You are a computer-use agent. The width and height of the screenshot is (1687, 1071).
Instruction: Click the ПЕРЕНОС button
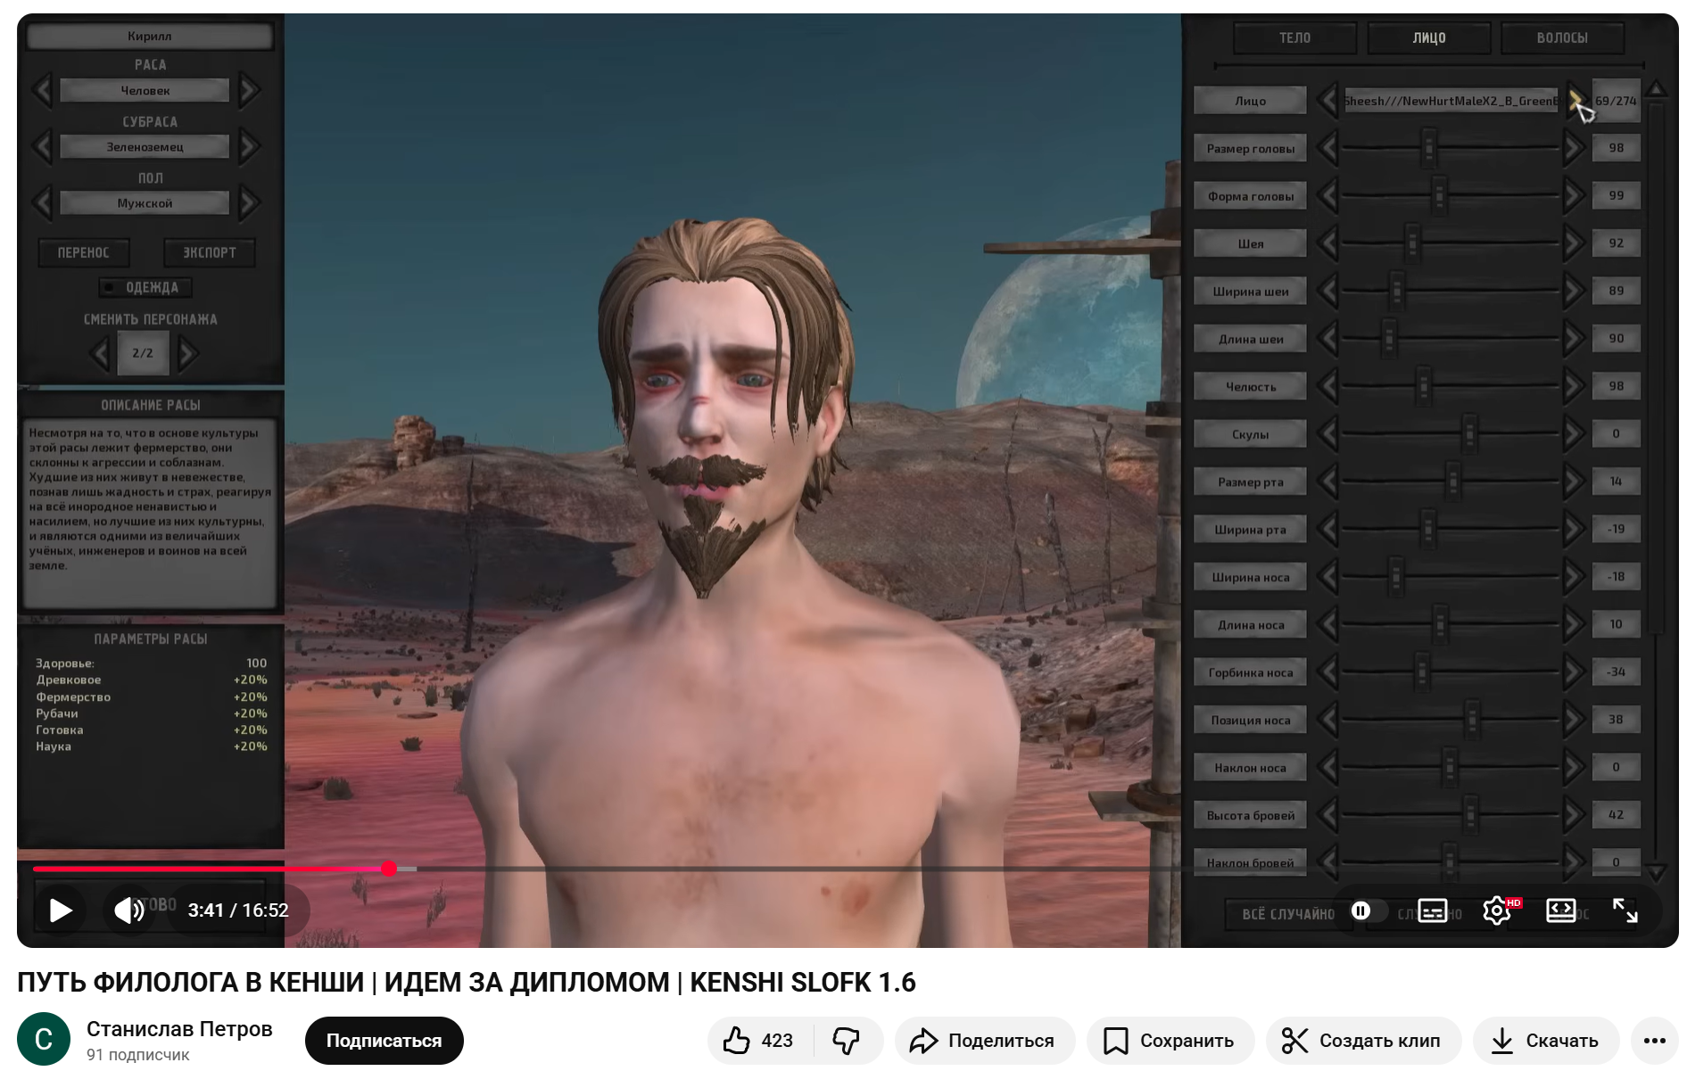click(84, 253)
